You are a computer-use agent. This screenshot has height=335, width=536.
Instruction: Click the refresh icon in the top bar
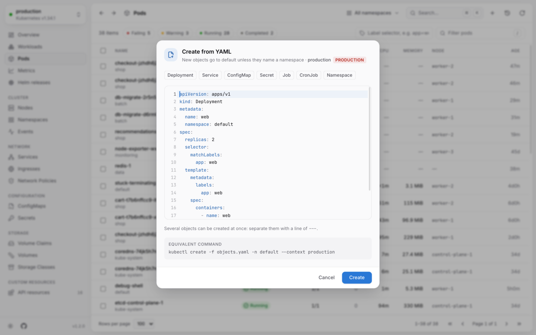point(522,13)
